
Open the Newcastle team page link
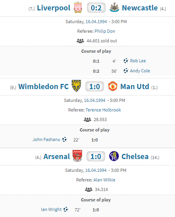(x=140, y=8)
